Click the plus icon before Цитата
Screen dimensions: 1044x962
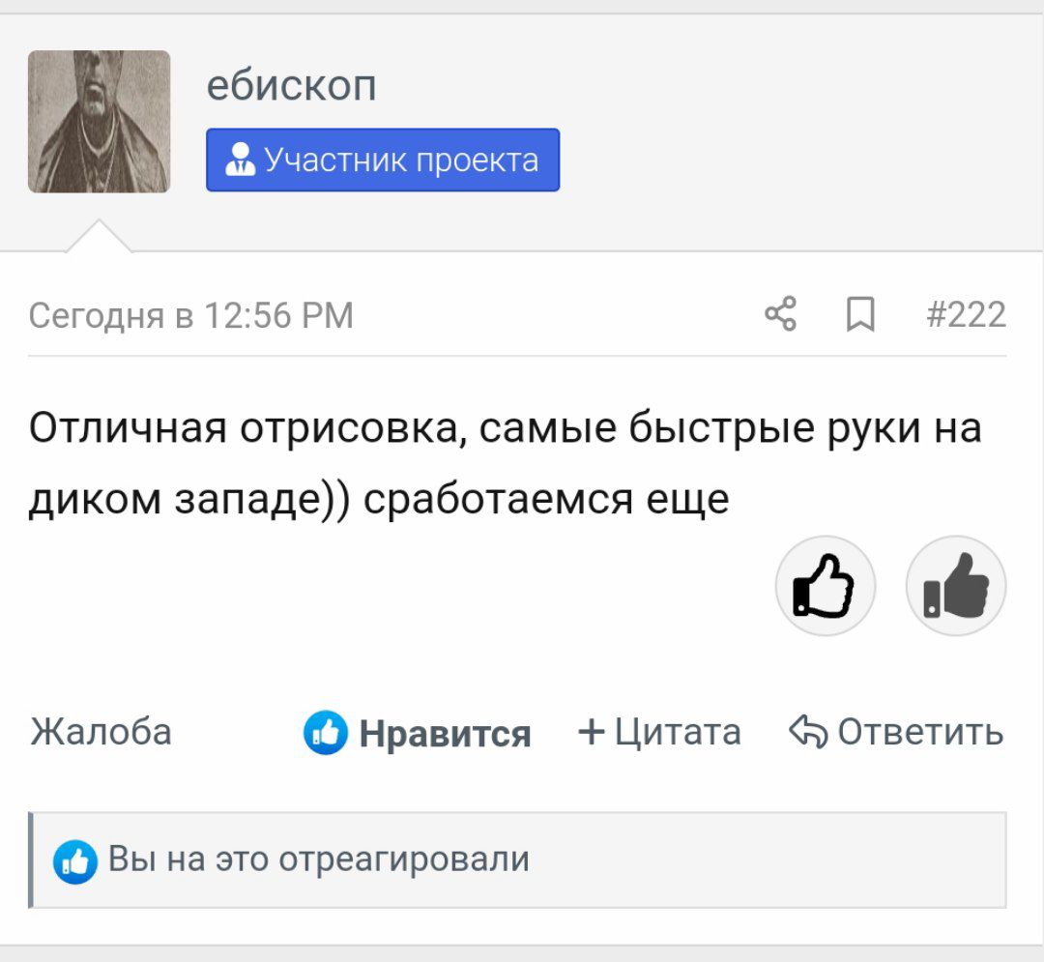click(x=592, y=732)
